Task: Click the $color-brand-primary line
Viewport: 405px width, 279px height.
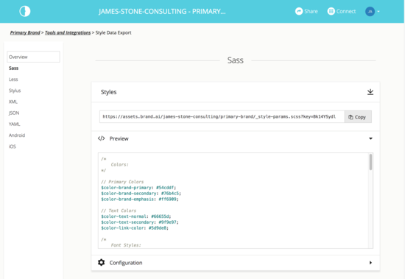Action: [x=138, y=188]
